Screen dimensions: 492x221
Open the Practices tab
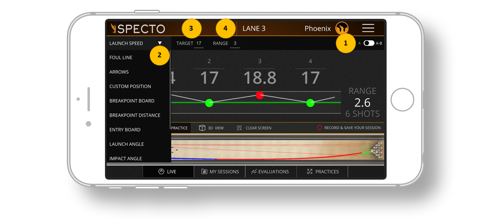tap(322, 171)
